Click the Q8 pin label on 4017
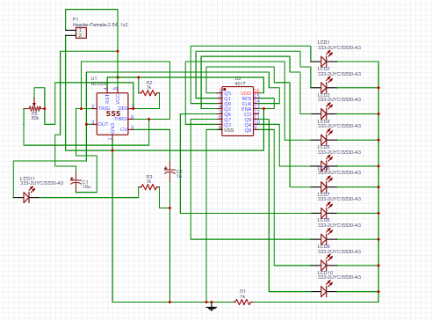Screen dimensions: 432x321 point(248,130)
